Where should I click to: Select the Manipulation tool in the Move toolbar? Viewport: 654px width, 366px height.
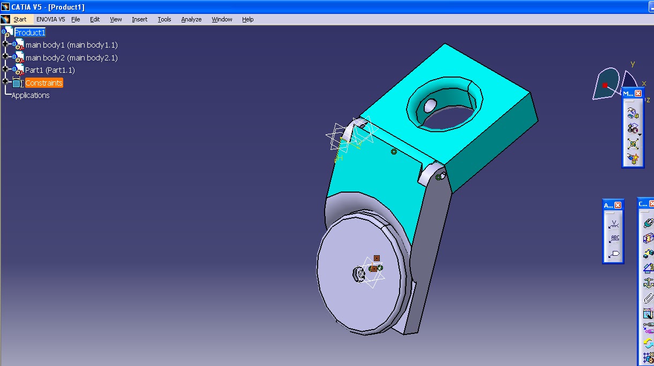point(633,113)
